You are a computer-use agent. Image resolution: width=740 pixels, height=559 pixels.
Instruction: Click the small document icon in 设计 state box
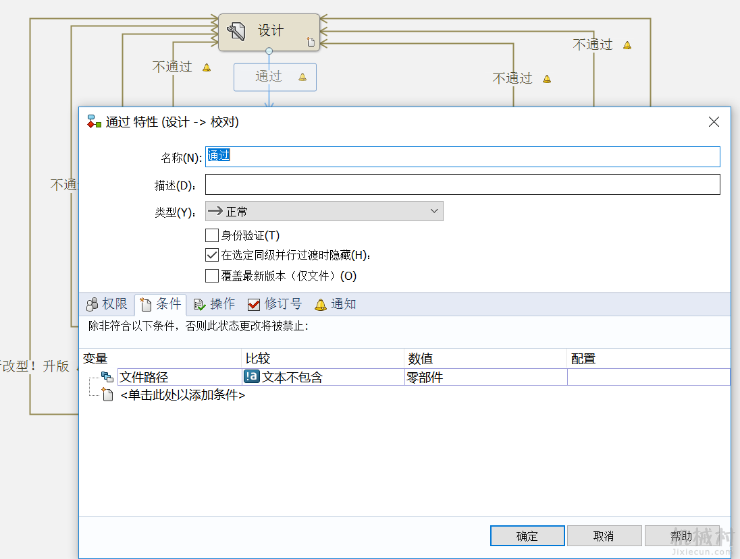(311, 42)
